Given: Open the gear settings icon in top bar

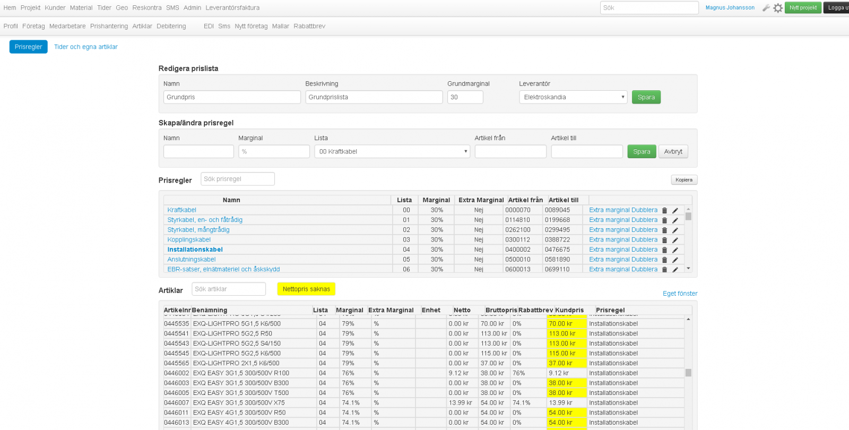Looking at the screenshot, I should (x=778, y=8).
